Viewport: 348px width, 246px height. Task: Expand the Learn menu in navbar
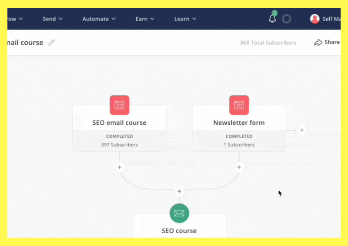pos(185,19)
